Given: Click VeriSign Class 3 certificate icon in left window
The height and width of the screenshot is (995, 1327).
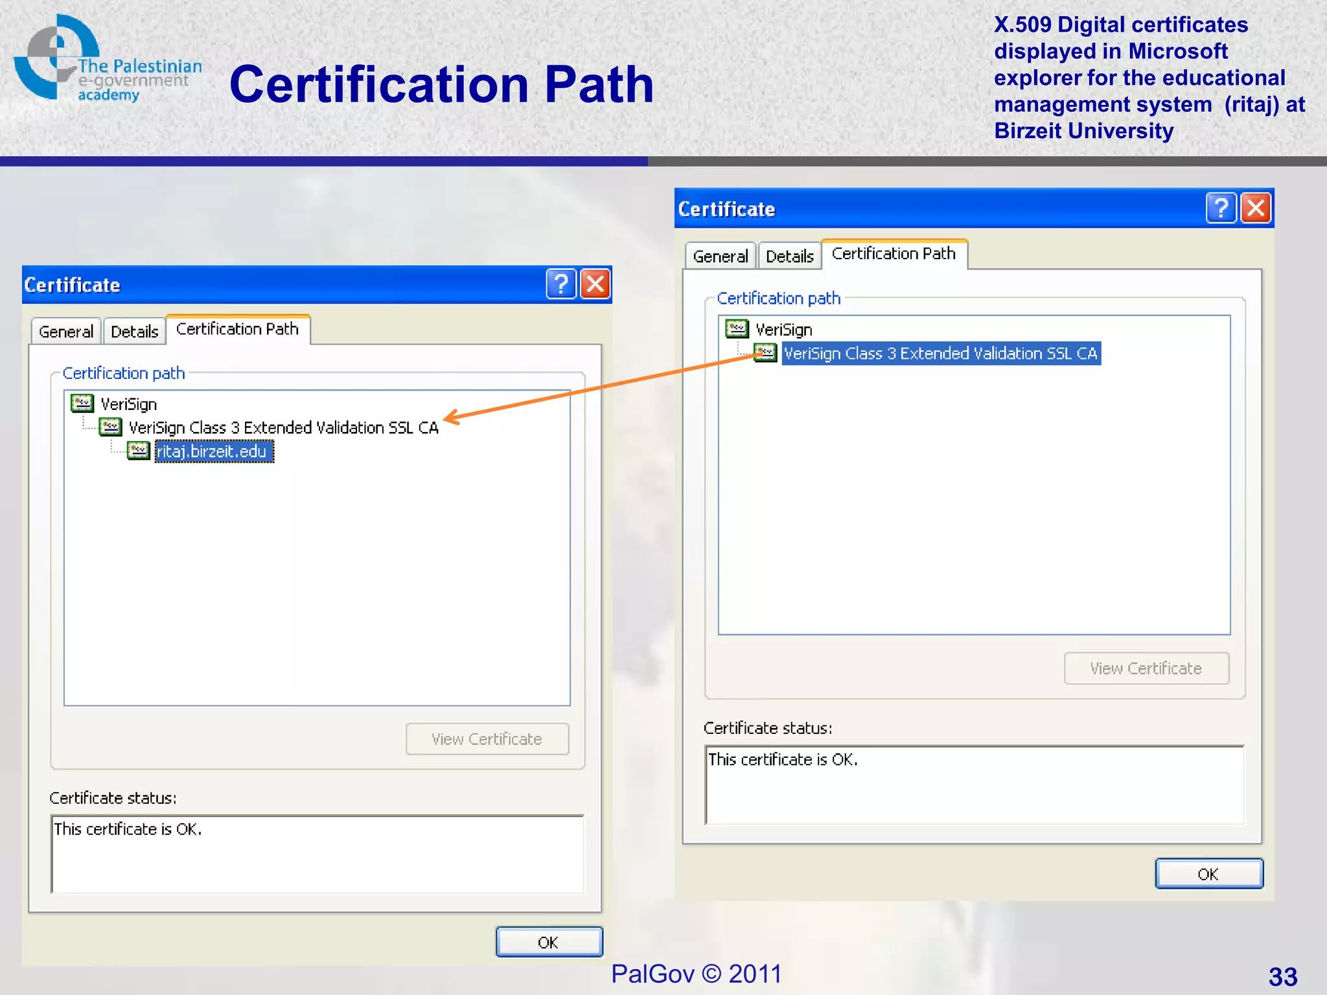Looking at the screenshot, I should 111,427.
